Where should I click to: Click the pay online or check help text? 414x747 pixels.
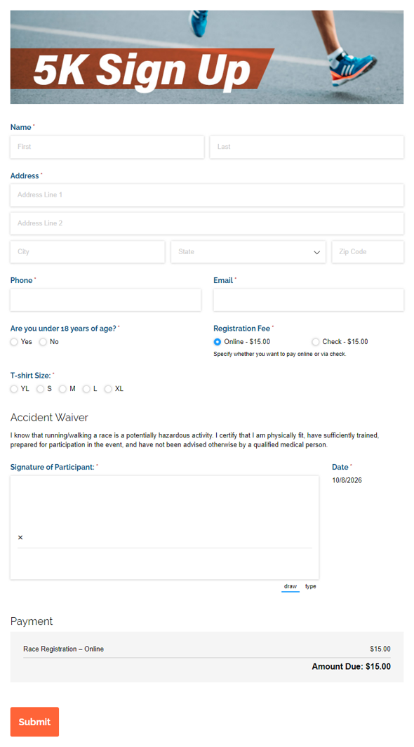(280, 354)
